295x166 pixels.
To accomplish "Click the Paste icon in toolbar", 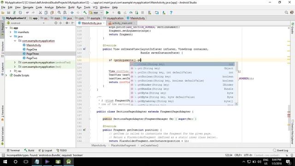I will coord(52,12).
